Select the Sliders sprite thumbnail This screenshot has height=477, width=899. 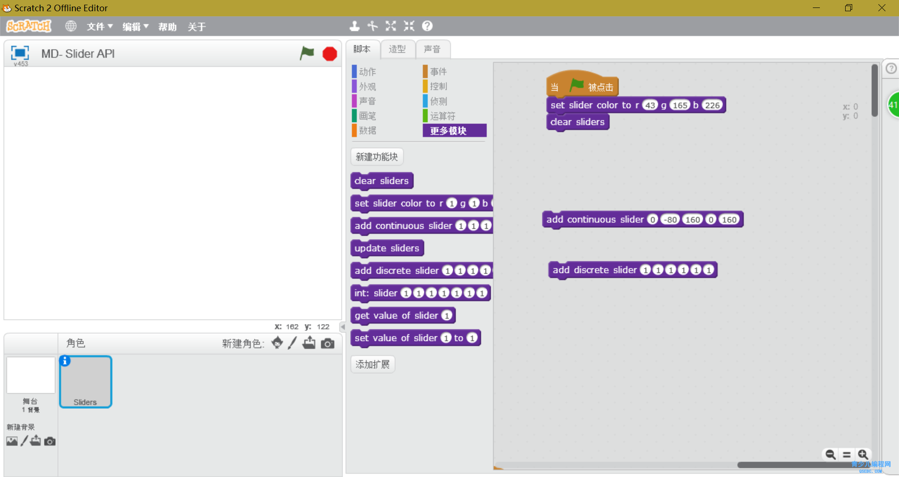tap(85, 382)
